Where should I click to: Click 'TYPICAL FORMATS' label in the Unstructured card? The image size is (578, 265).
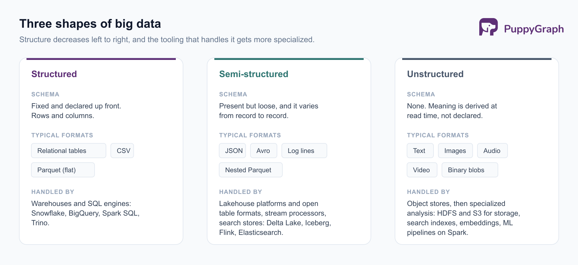[438, 135]
